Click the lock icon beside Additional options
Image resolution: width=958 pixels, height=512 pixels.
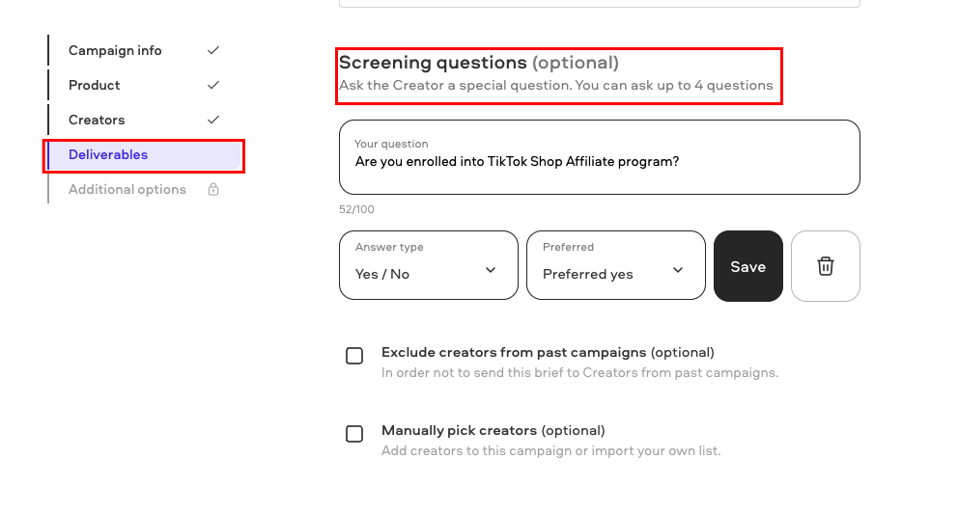tap(213, 189)
